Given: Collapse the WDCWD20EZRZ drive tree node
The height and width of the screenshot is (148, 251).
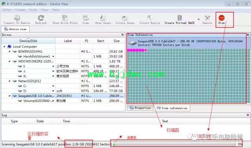Looking at the screenshot, I should click(x=9, y=61).
